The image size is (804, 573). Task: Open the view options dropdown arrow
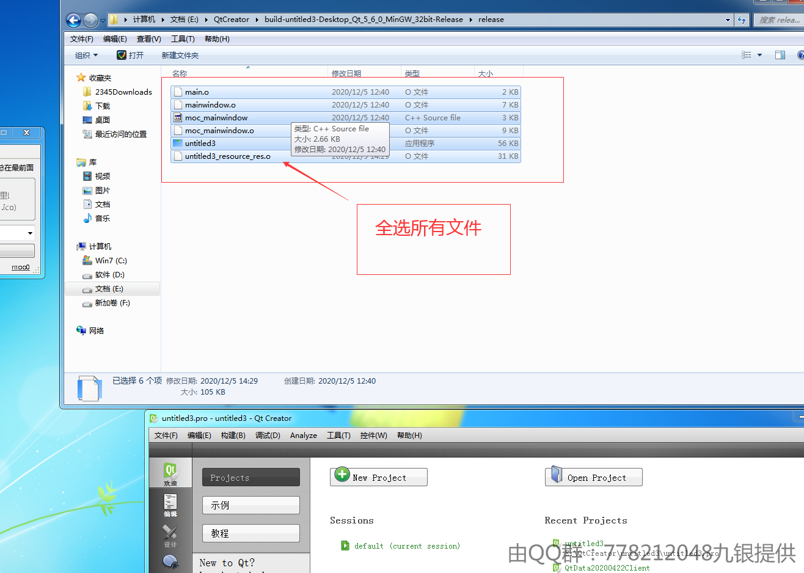pyautogui.click(x=759, y=55)
